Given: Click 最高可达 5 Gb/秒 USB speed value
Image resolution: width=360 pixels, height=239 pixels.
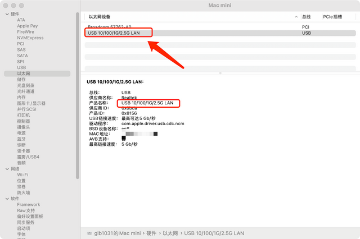Looking at the screenshot, I should click(138, 118).
